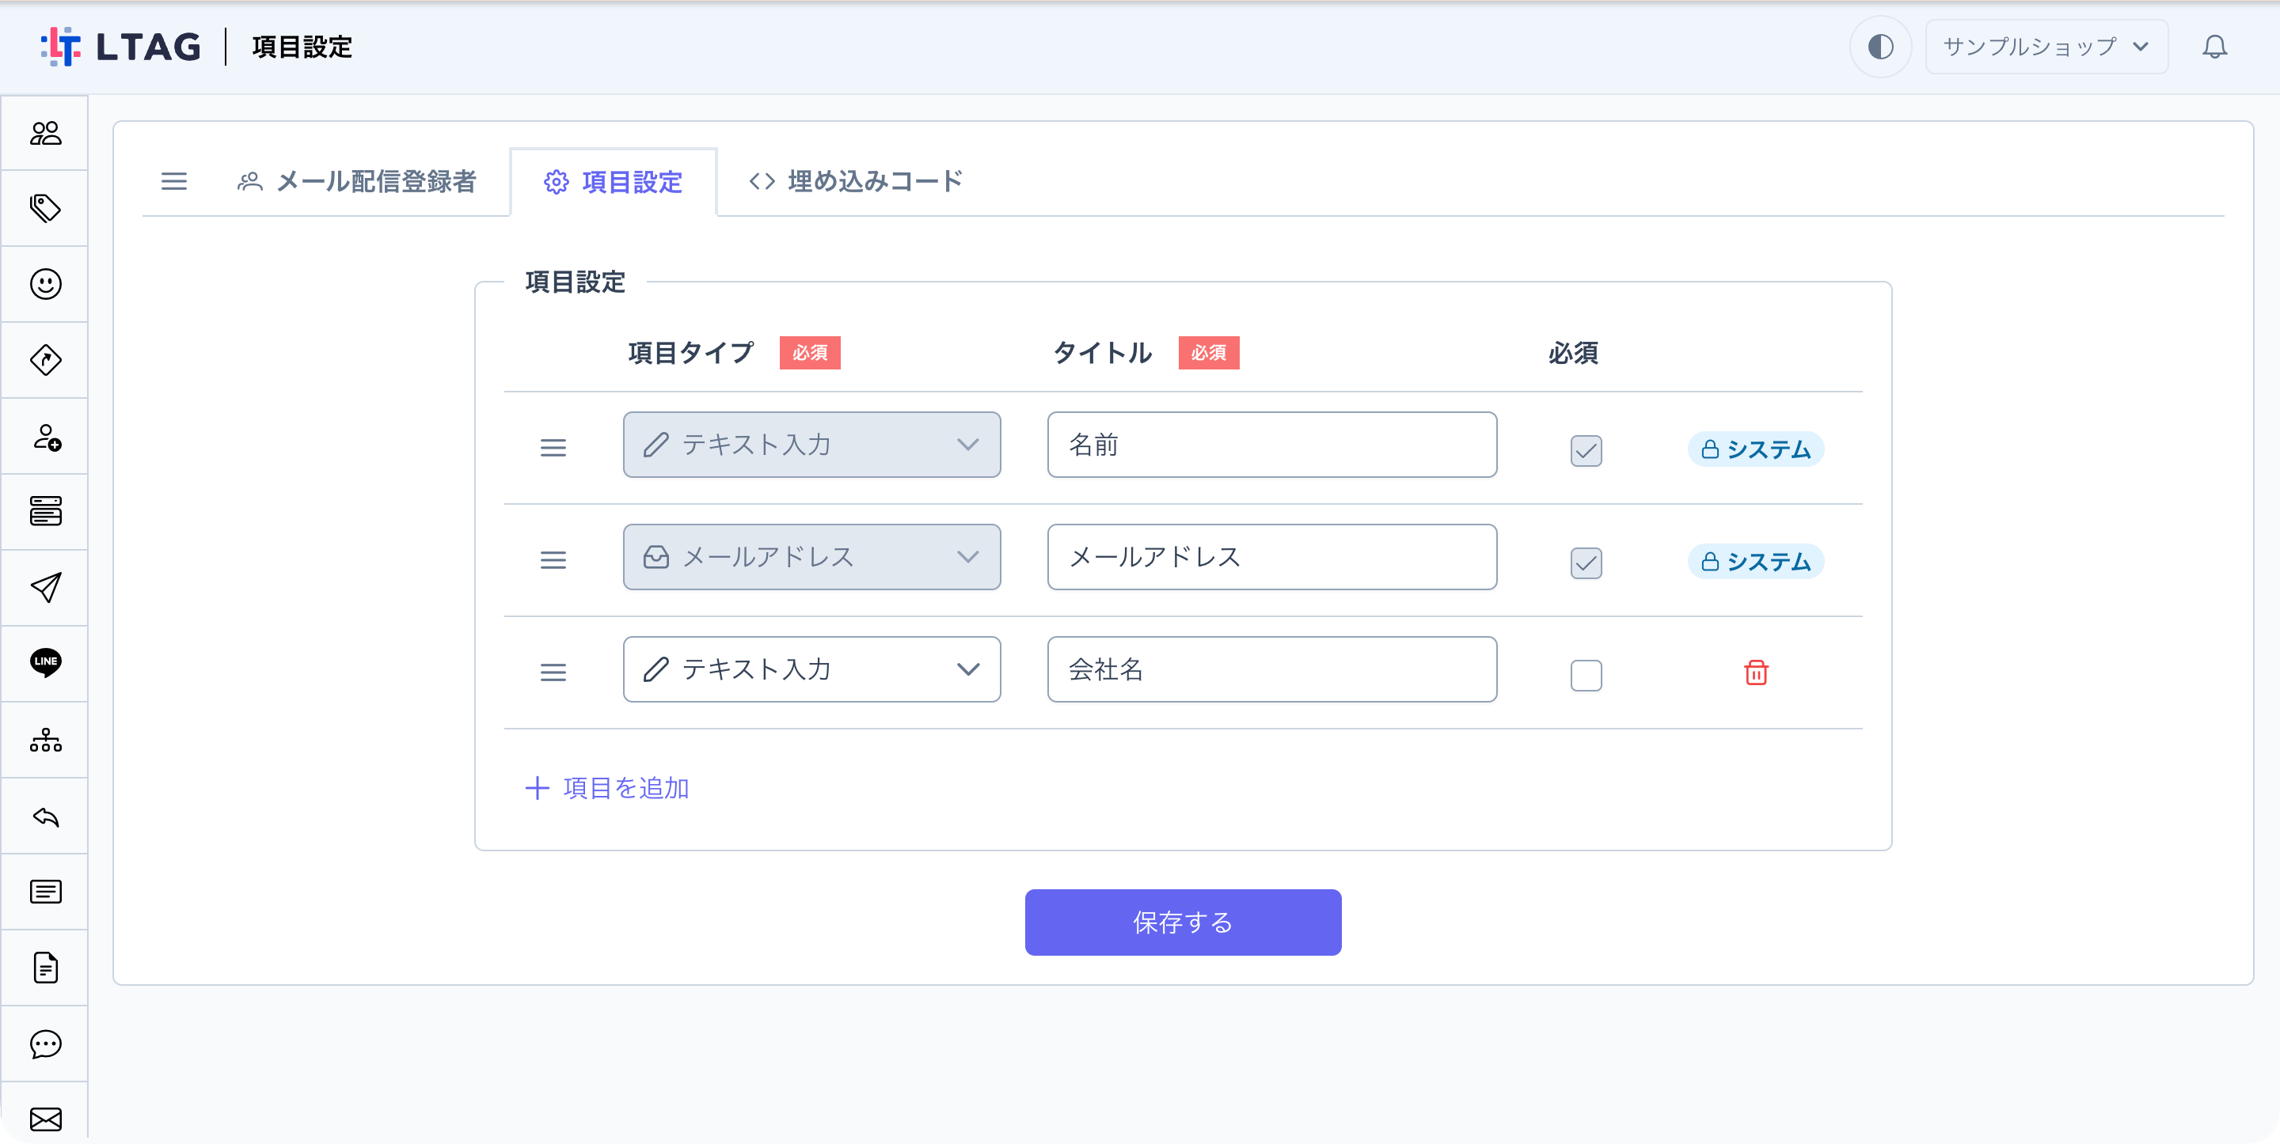Open the サンプルショップ shop dropdown
This screenshot has height=1144, width=2280.
pyautogui.click(x=2046, y=47)
